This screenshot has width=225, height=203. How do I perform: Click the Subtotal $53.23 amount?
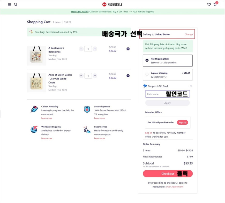tap(188, 163)
